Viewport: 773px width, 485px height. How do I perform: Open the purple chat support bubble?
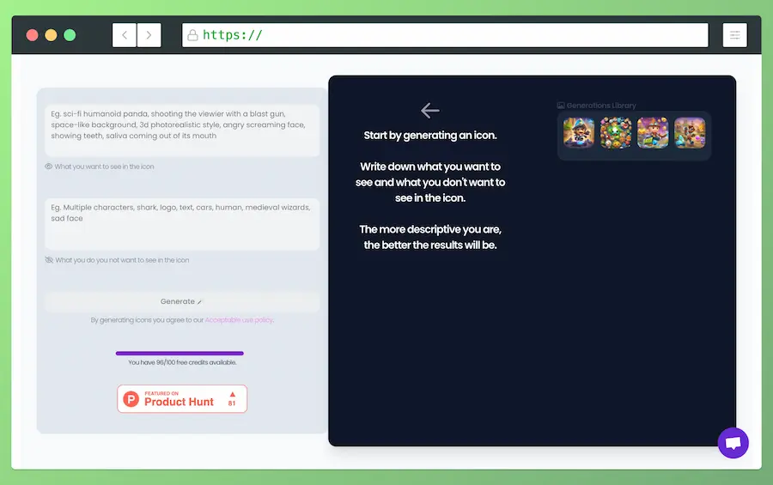733,443
